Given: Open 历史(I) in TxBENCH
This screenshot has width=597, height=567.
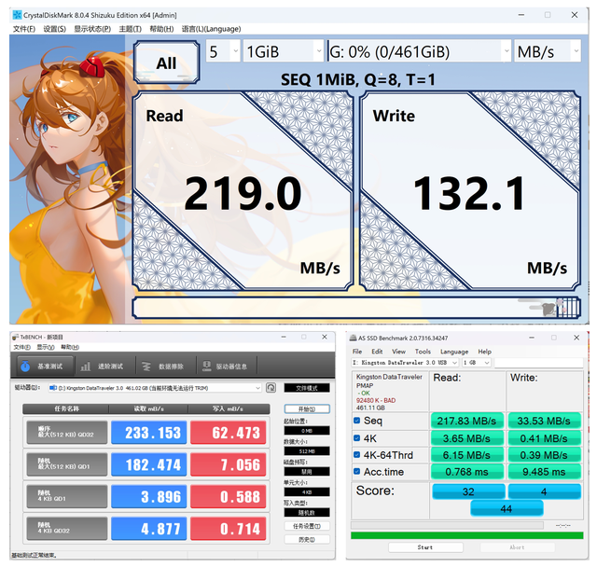Looking at the screenshot, I should 307,540.
